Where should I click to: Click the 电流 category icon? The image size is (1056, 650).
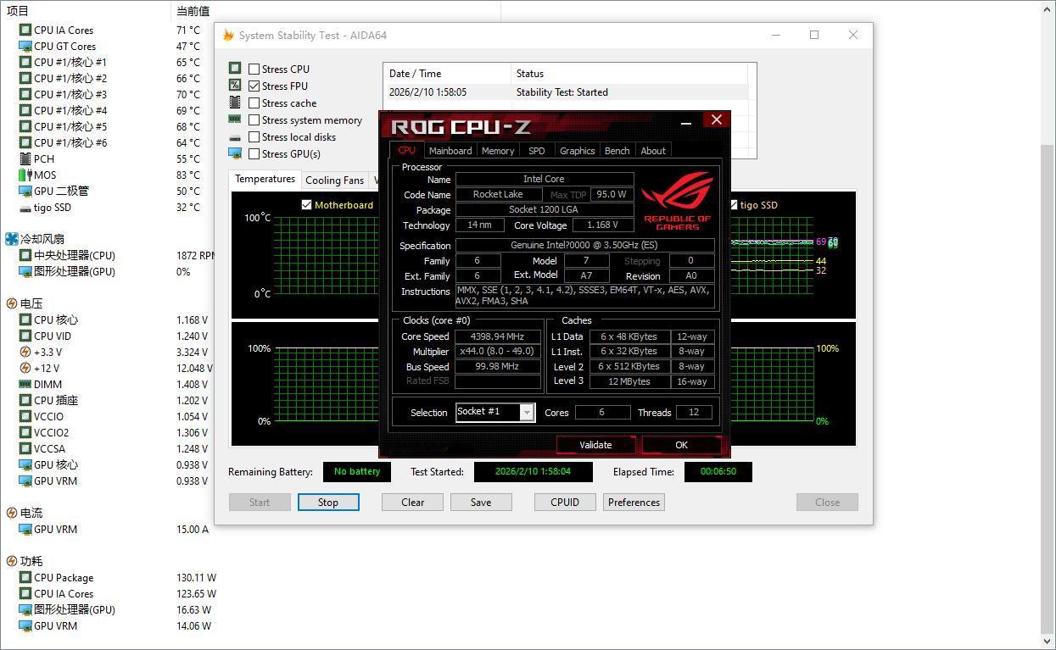click(x=12, y=513)
